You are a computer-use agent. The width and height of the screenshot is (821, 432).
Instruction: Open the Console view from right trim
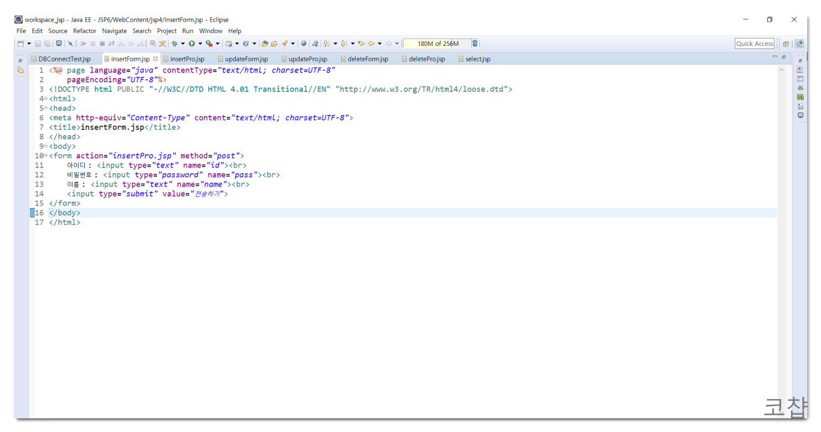point(800,115)
